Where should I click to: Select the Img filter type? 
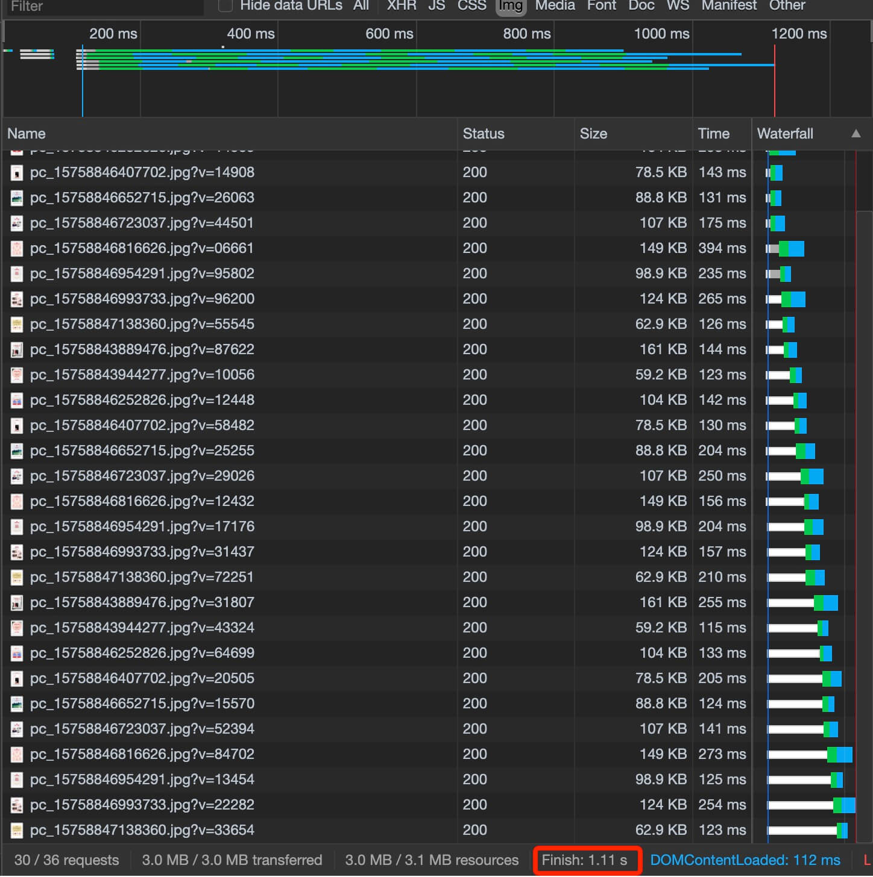click(511, 6)
